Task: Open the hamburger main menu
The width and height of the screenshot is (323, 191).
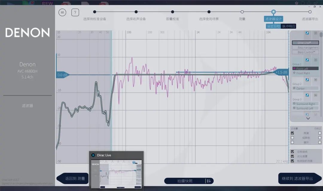Action: click(62, 13)
